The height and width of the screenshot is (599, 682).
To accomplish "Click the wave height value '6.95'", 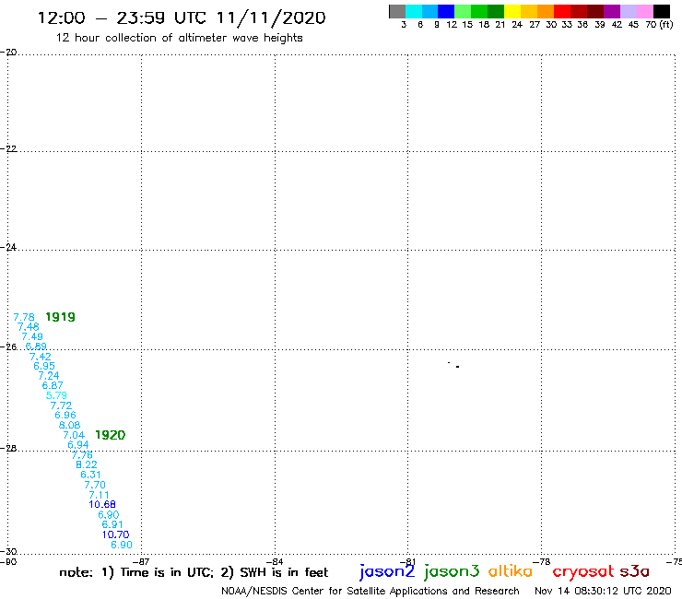I will [x=44, y=366].
